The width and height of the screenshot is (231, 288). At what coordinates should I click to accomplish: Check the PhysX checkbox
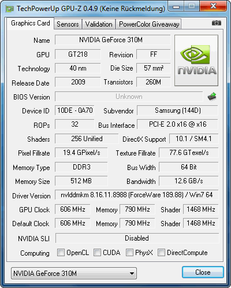pos(129,252)
